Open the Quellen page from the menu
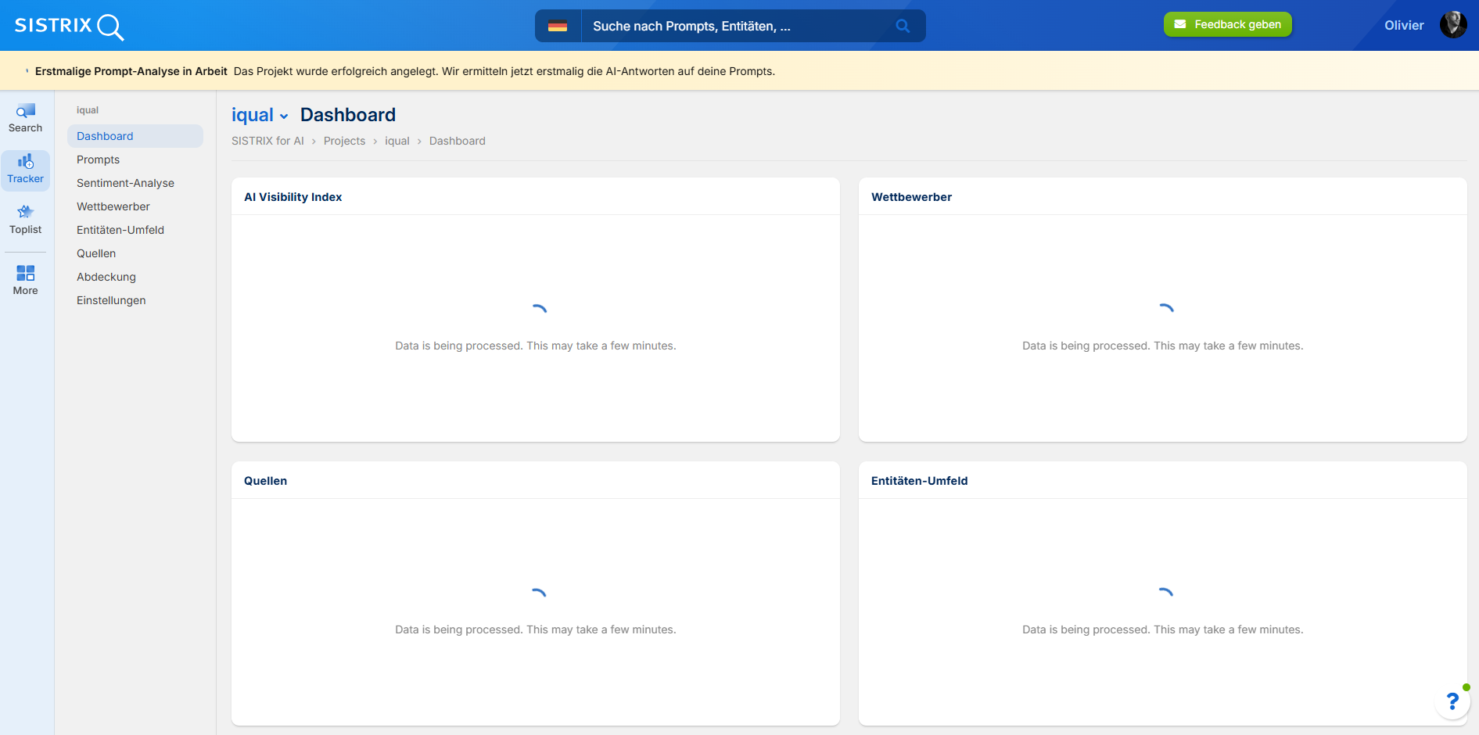This screenshot has height=735, width=1479. tap(95, 253)
